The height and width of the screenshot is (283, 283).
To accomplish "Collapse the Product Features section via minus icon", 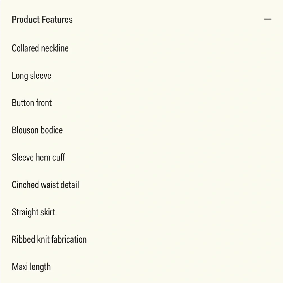I will (x=268, y=19).
